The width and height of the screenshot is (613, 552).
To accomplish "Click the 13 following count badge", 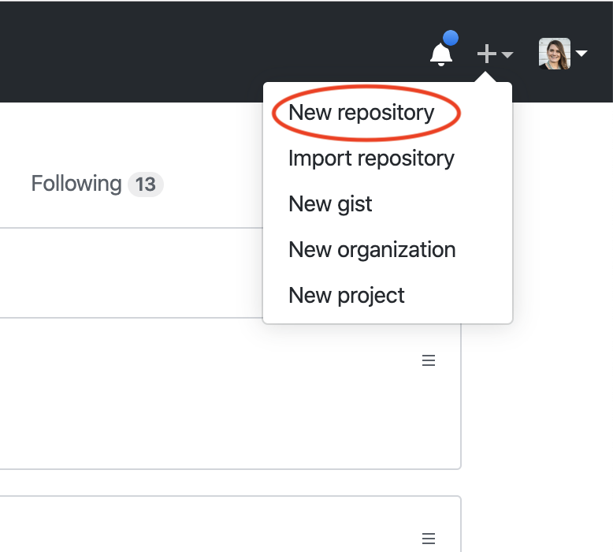I will pyautogui.click(x=145, y=185).
